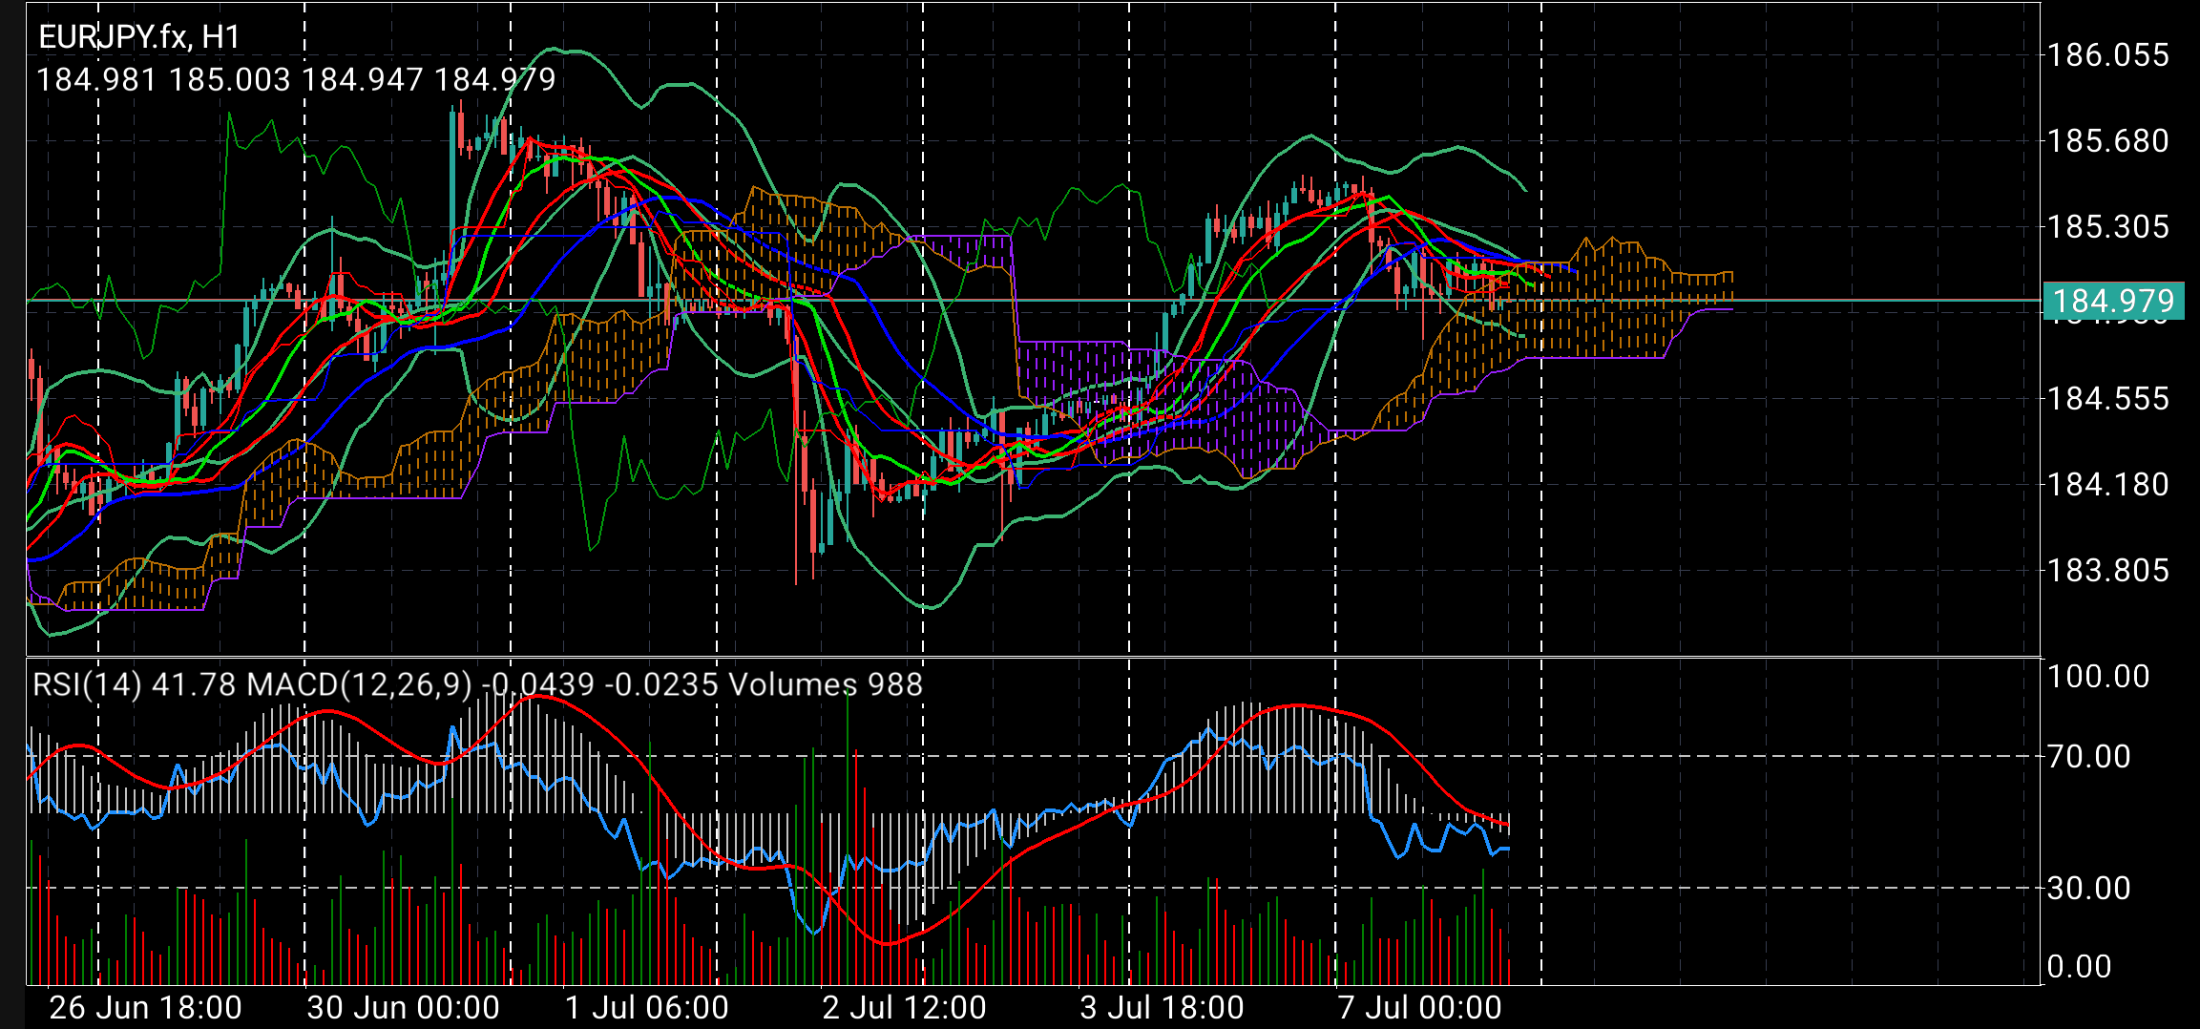The image size is (2200, 1029).
Task: Click the Volumes 988 label
Action: (x=826, y=684)
